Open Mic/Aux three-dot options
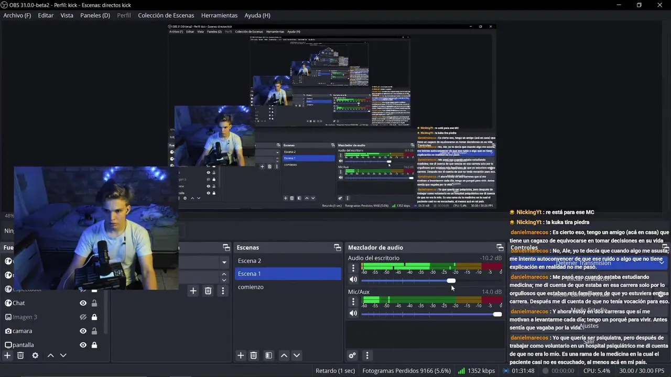The width and height of the screenshot is (671, 377). pos(353,302)
